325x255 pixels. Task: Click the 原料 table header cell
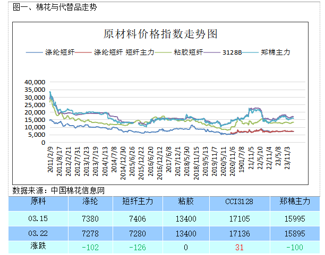click(x=38, y=204)
